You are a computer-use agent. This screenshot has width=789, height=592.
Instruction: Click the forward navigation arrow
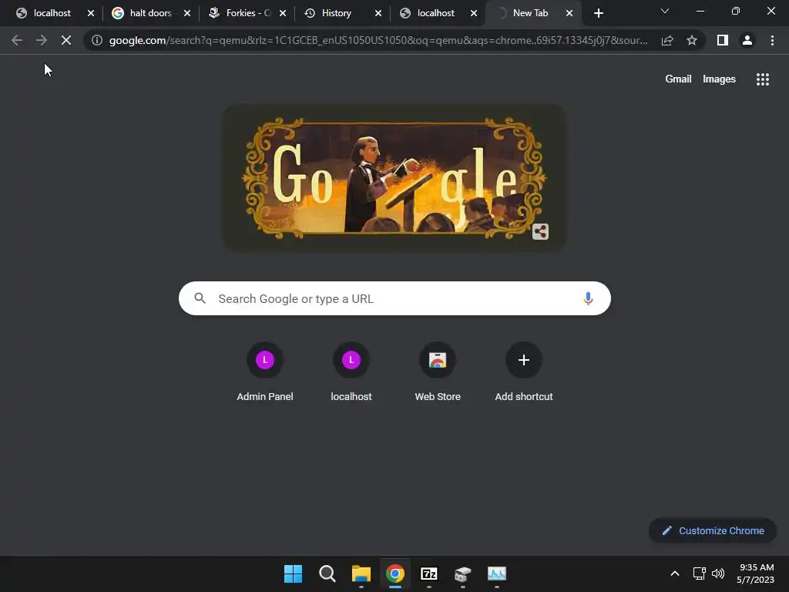(x=42, y=40)
